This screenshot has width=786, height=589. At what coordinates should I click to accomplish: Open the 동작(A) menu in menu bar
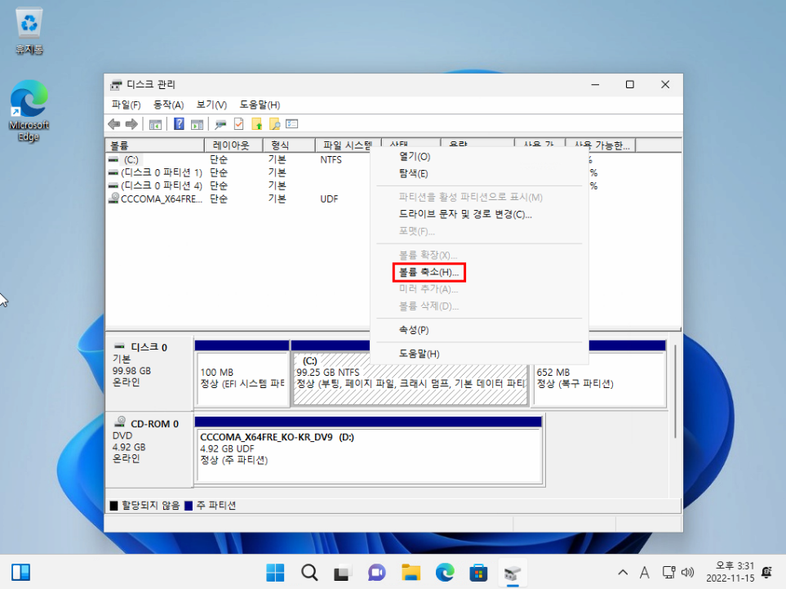(168, 105)
